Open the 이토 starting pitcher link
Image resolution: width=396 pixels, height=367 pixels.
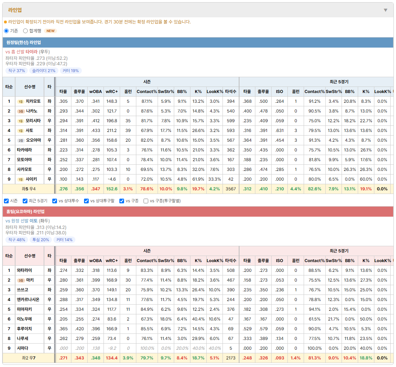pos(34,221)
